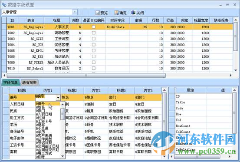Click the dropdown list scroll down arrow

point(62,156)
